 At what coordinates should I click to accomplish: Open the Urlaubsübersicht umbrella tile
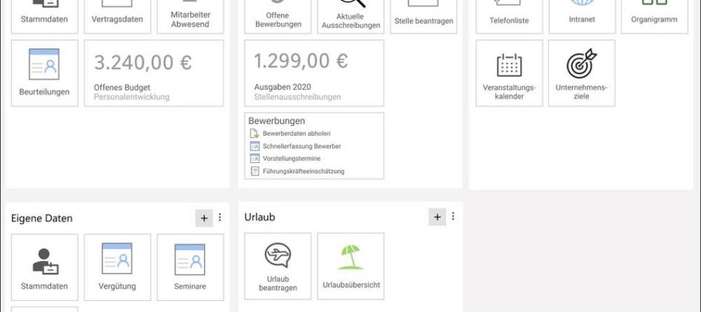tap(350, 266)
